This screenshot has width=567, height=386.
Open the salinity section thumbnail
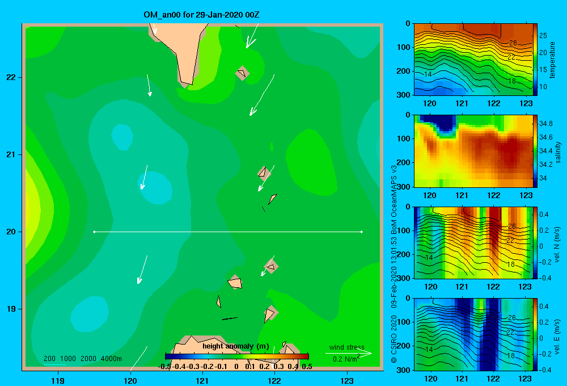473,151
